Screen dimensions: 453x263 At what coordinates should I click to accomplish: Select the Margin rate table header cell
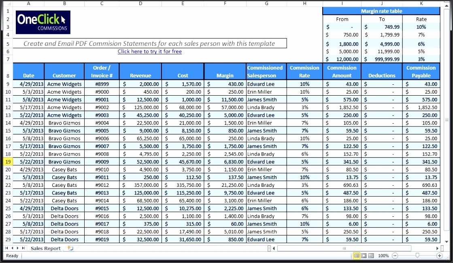tap(382, 11)
